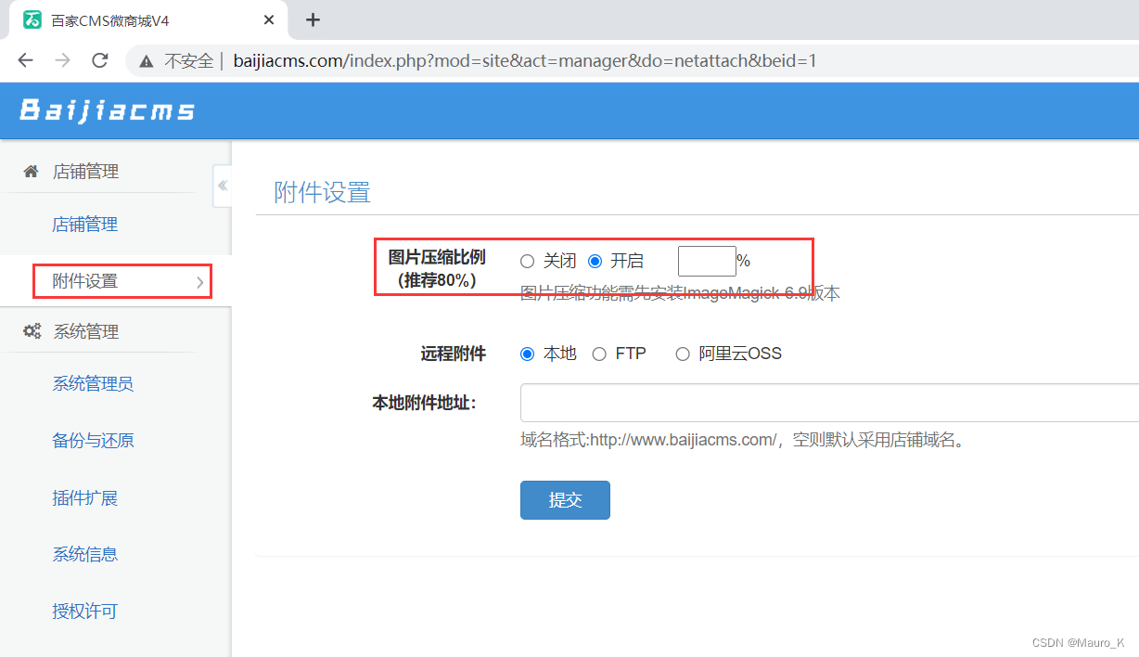This screenshot has height=657, width=1139.
Task: Select 关闭 to disable image compression
Action: click(x=528, y=261)
